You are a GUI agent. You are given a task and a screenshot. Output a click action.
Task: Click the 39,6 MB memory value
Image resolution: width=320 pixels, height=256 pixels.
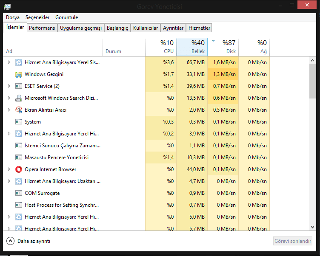(195, 86)
